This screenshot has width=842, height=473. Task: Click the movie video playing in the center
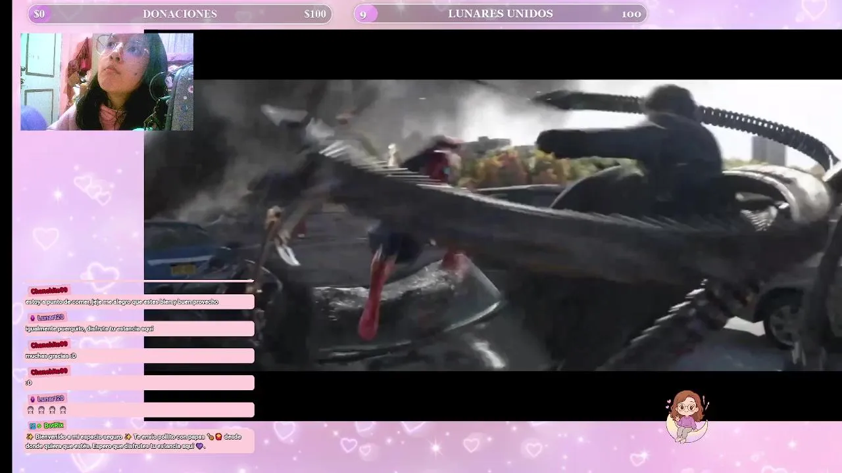(492, 225)
